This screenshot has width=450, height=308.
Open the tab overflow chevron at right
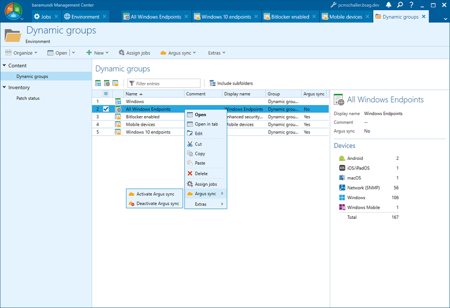click(x=445, y=19)
